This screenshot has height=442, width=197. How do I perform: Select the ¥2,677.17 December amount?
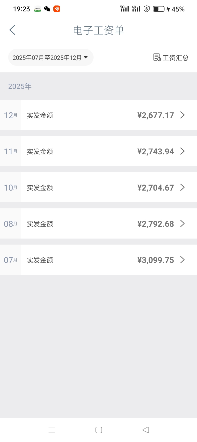point(155,115)
